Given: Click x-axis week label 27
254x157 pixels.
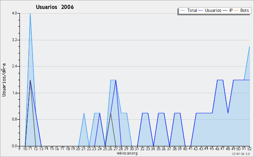Looking at the screenshot, I should pos(116,149).
